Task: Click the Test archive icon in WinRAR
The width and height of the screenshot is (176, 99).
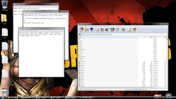Action: click(92, 30)
